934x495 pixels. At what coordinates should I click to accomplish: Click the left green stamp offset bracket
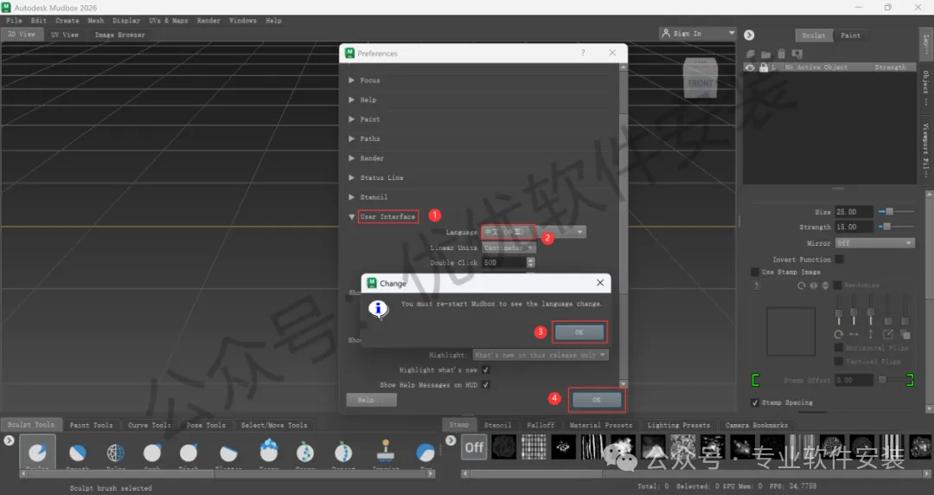[x=756, y=380]
